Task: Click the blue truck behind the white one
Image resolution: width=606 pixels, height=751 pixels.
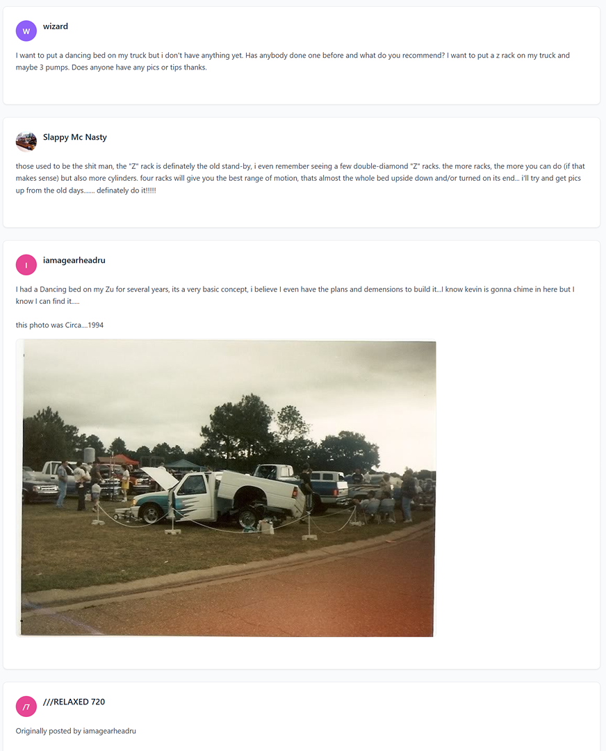Action: tap(325, 486)
